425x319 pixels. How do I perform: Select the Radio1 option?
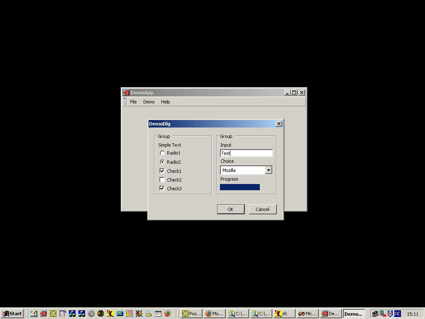tap(162, 153)
